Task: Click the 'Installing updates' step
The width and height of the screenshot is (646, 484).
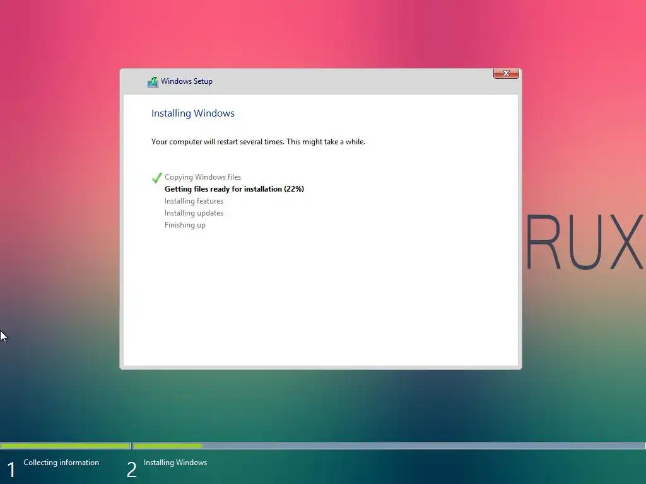Action: (194, 213)
